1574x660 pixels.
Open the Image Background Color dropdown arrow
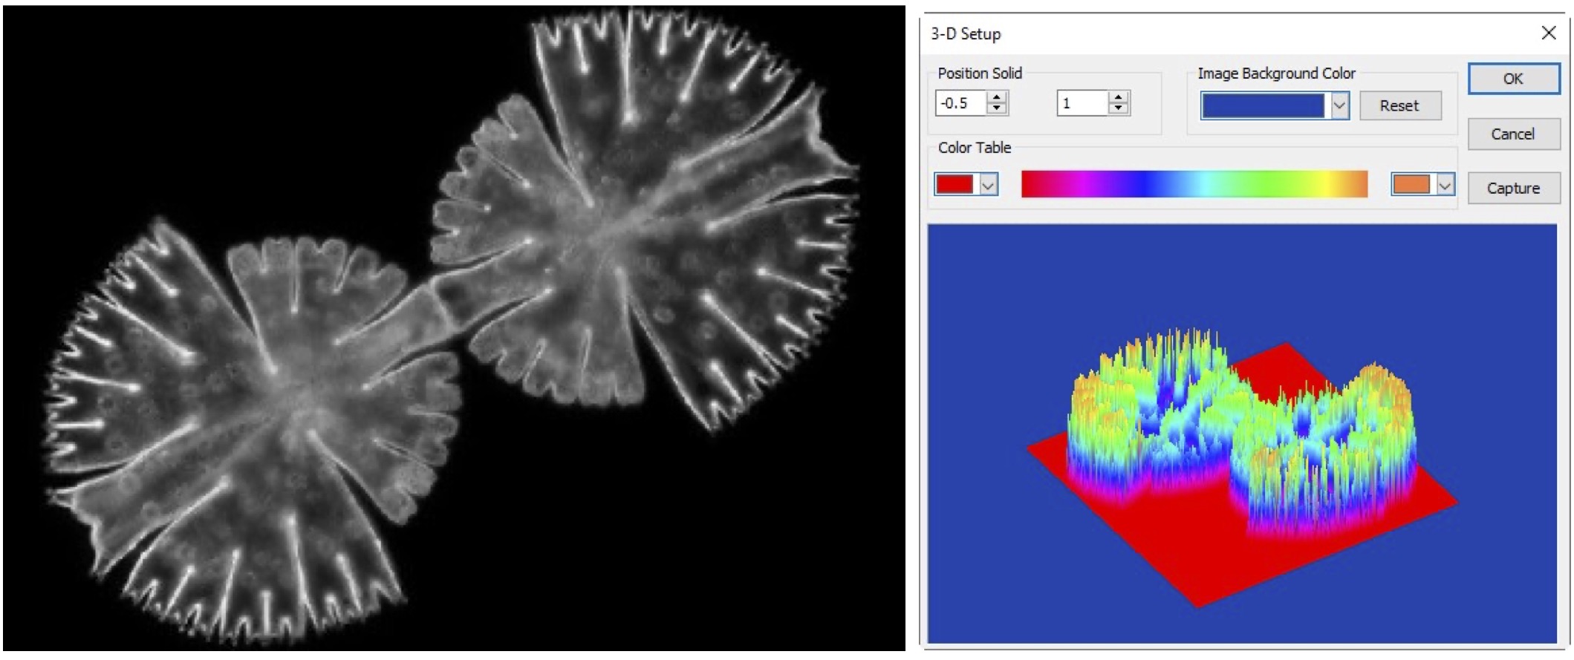[1339, 105]
